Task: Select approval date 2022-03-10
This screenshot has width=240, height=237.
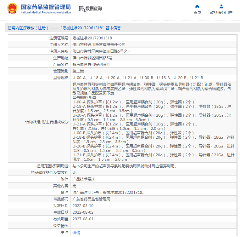Action: pos(83,206)
